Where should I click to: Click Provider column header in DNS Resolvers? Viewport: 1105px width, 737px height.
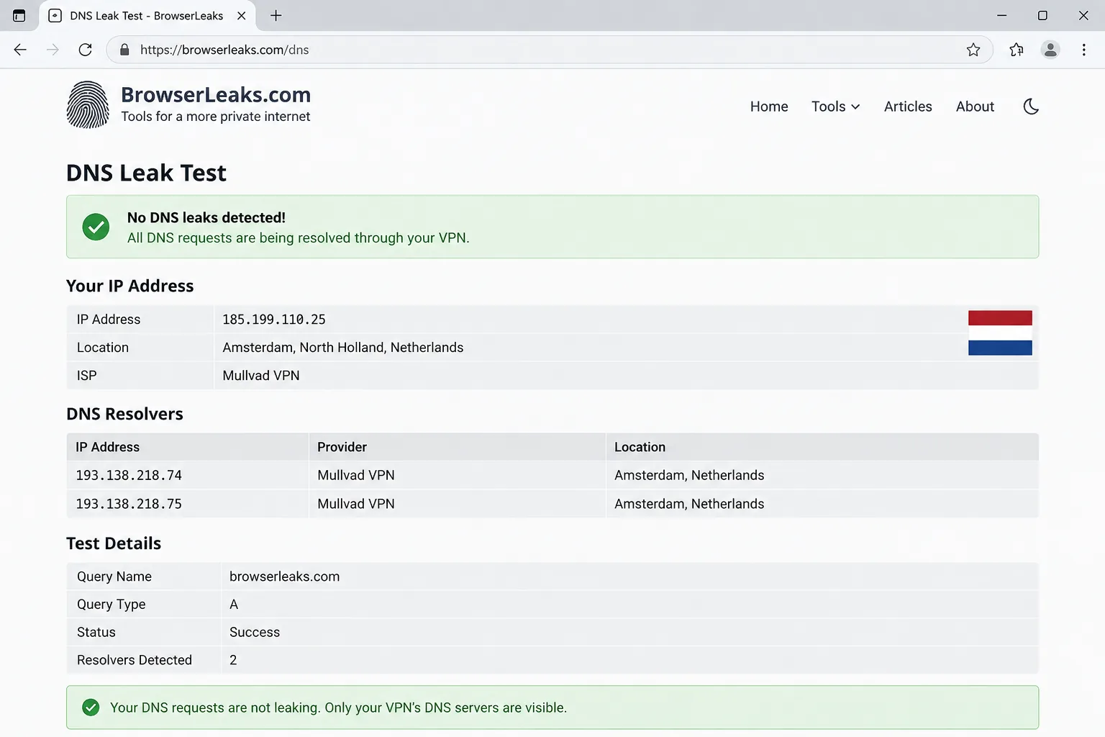(342, 447)
